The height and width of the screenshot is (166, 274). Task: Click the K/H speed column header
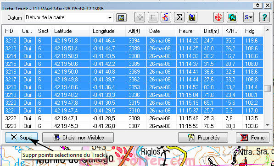click(233, 31)
